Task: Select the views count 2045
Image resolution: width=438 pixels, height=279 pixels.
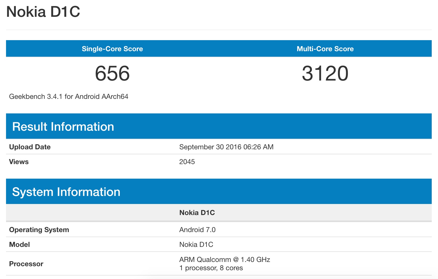Action: coord(187,162)
